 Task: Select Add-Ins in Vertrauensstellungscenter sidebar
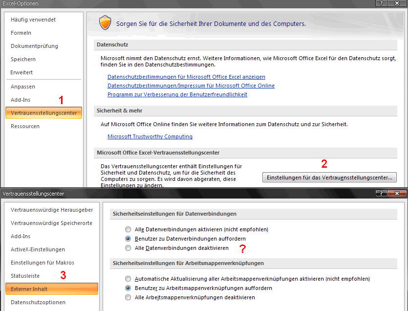click(x=21, y=236)
